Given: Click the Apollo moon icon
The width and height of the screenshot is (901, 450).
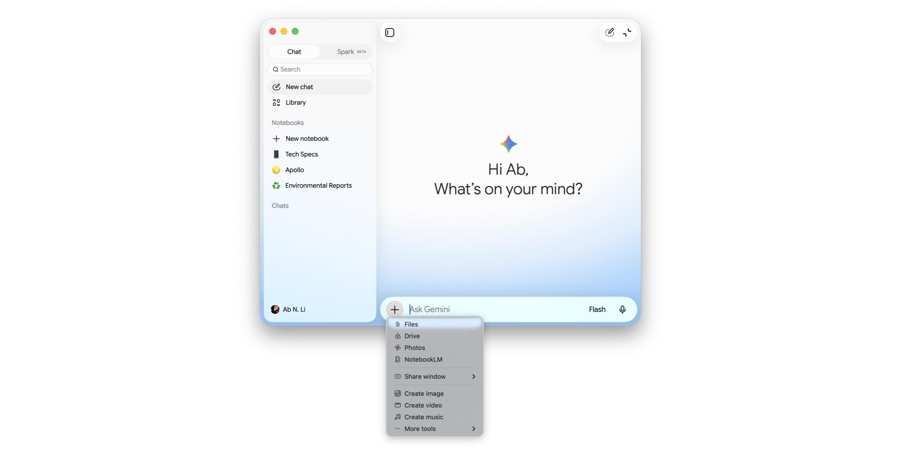Looking at the screenshot, I should 276,170.
